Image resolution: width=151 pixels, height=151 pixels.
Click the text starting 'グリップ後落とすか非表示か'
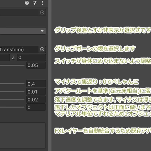coord(103,30)
